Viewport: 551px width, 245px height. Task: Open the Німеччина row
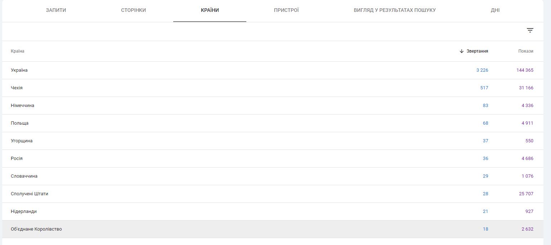click(x=22, y=106)
